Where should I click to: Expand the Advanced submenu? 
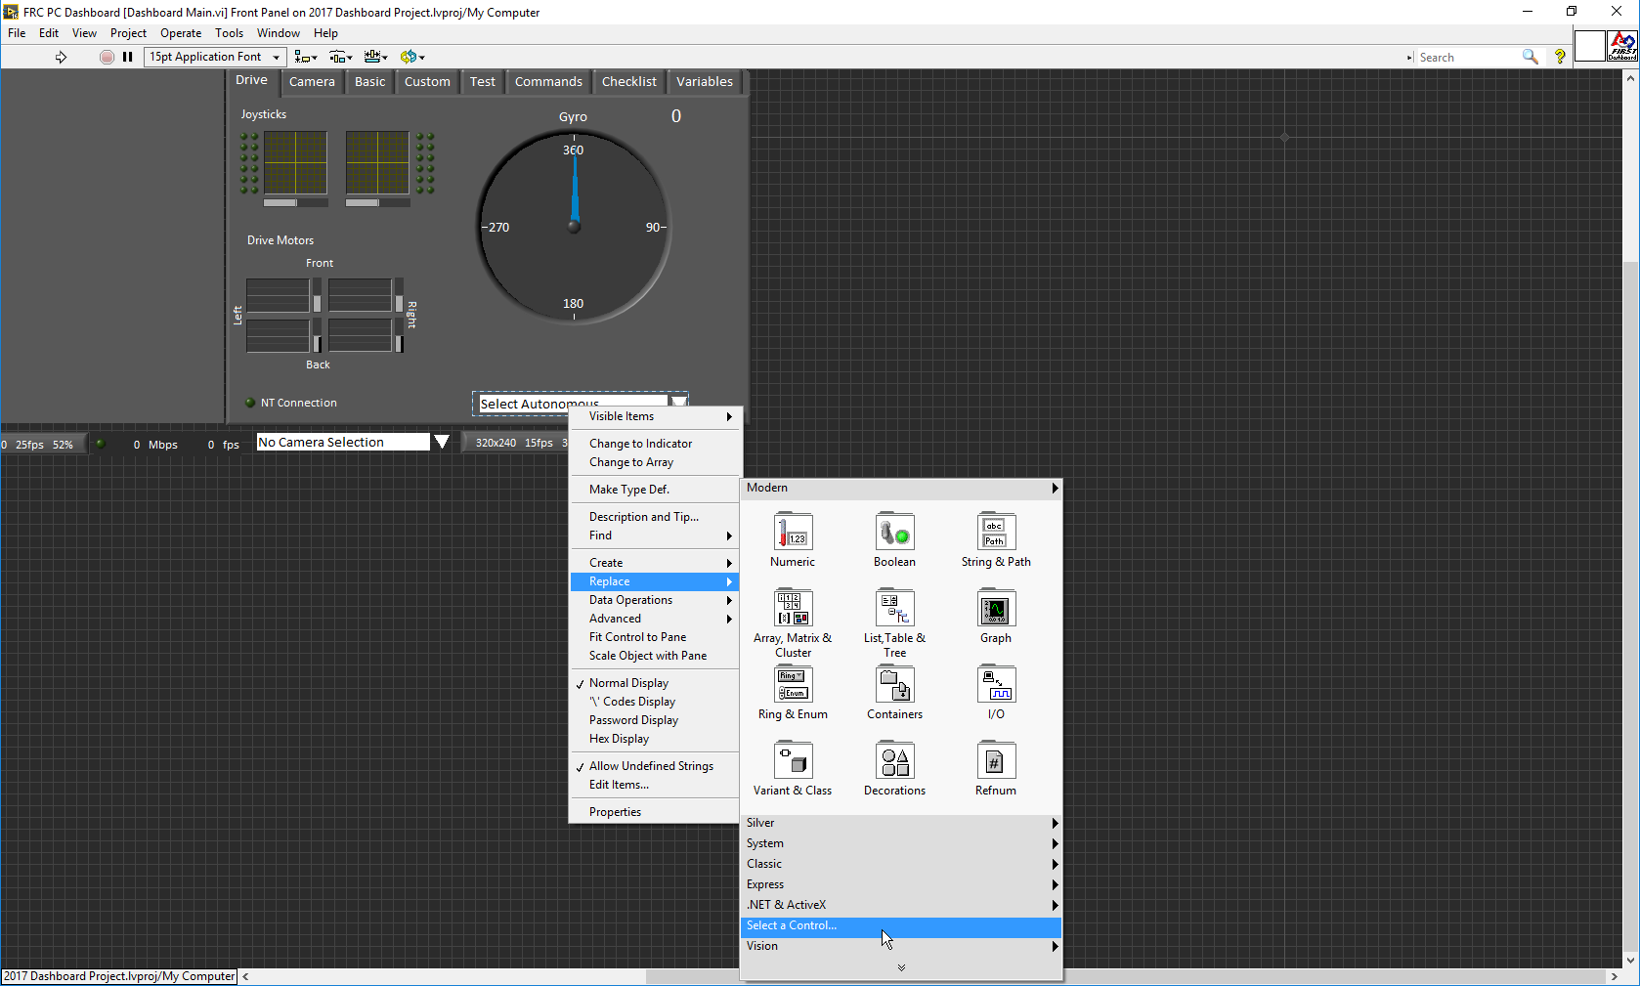click(653, 619)
